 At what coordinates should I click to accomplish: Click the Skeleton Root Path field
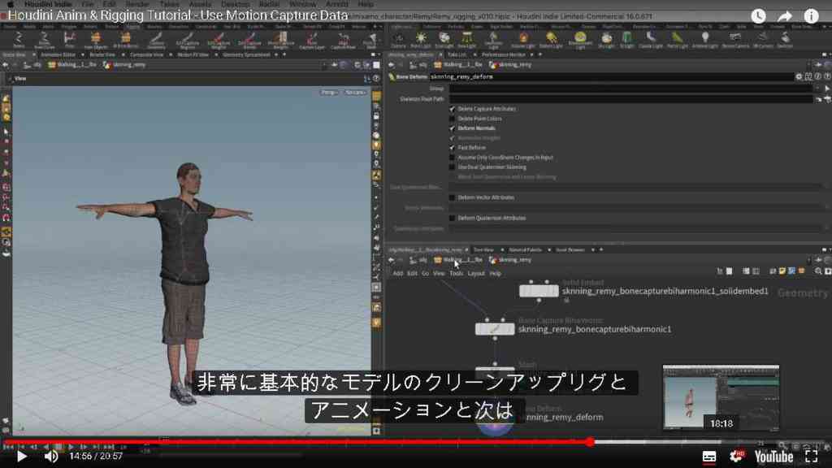tap(631, 98)
